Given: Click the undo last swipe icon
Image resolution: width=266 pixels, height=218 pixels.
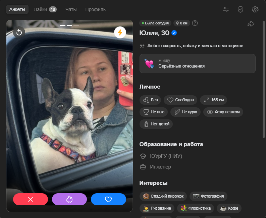Looking at the screenshot, I should coord(19,32).
